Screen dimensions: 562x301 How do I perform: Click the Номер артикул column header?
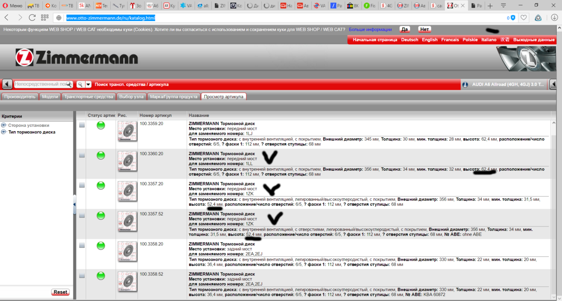coord(155,115)
